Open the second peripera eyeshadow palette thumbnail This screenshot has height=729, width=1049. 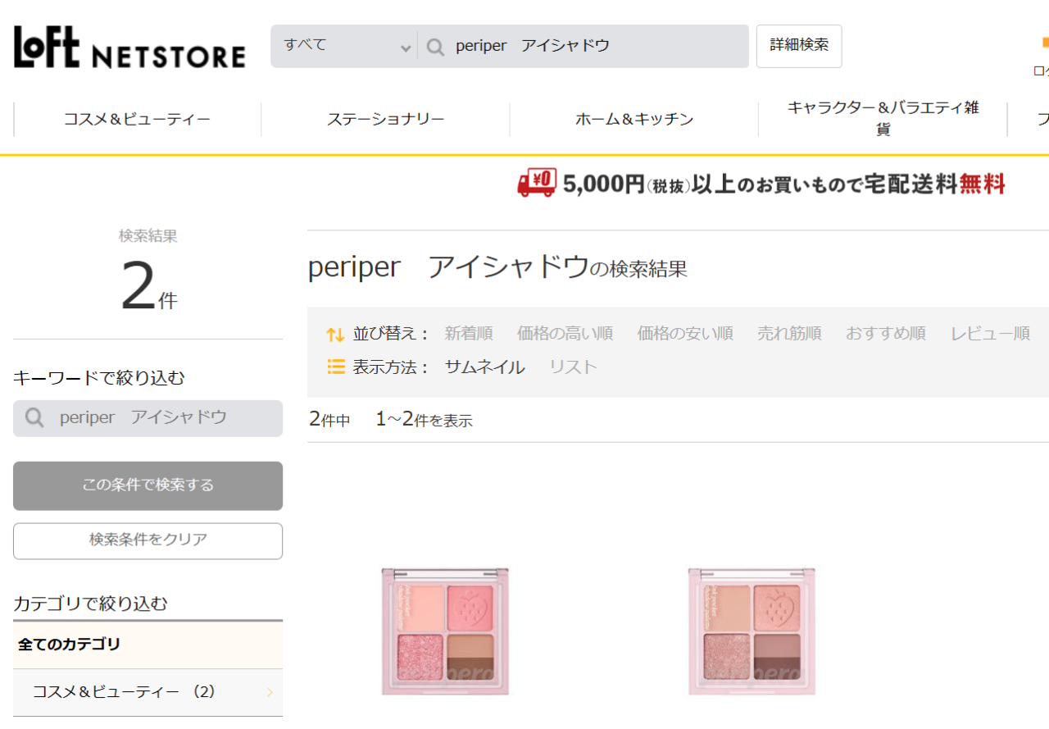[752, 631]
